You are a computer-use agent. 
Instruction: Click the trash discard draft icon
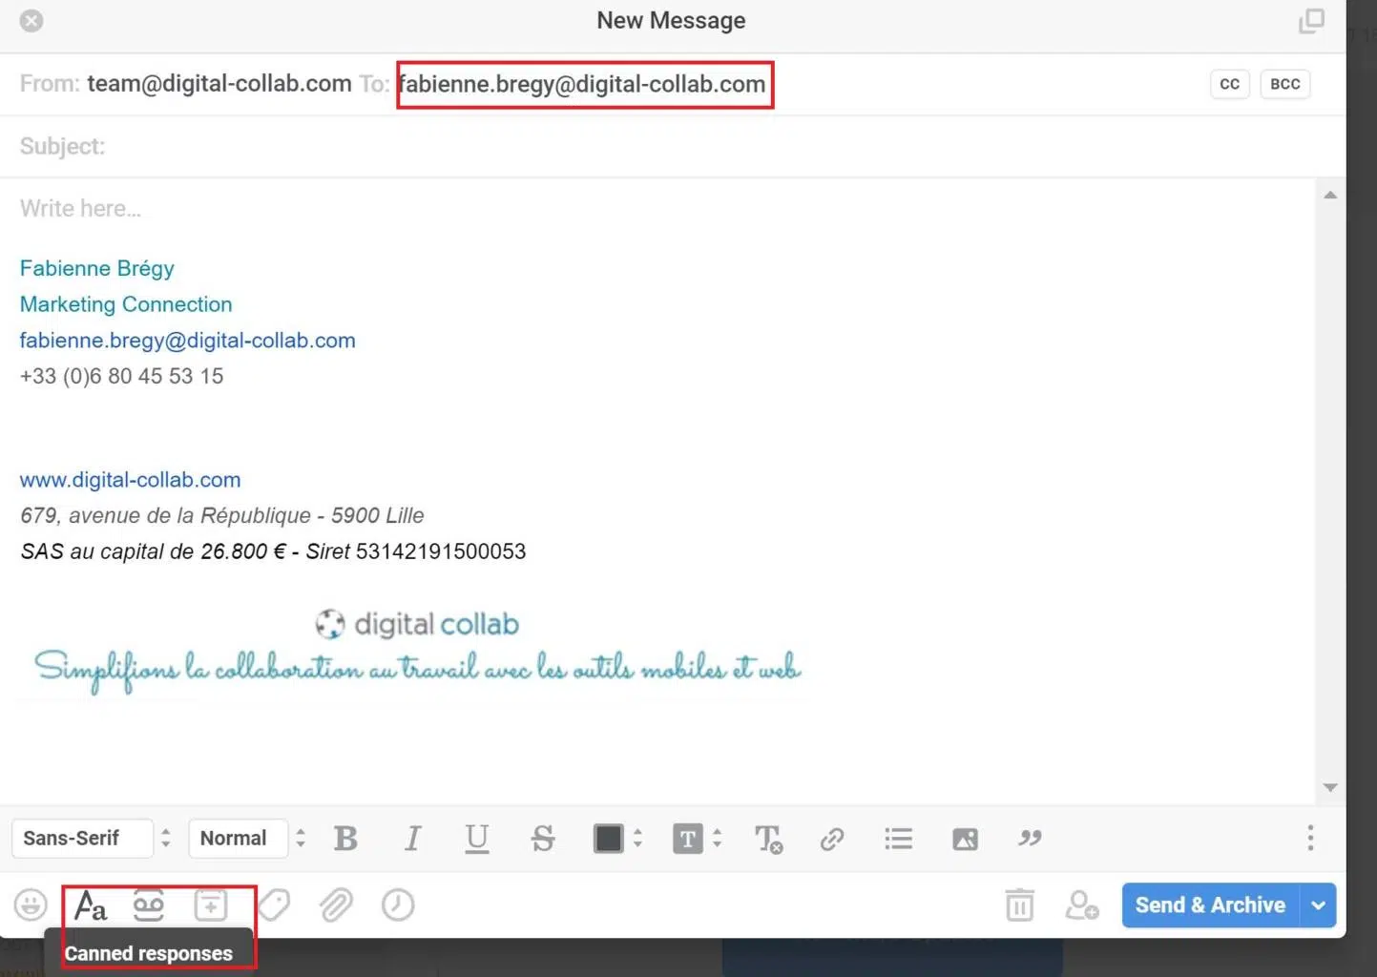coord(1019,904)
